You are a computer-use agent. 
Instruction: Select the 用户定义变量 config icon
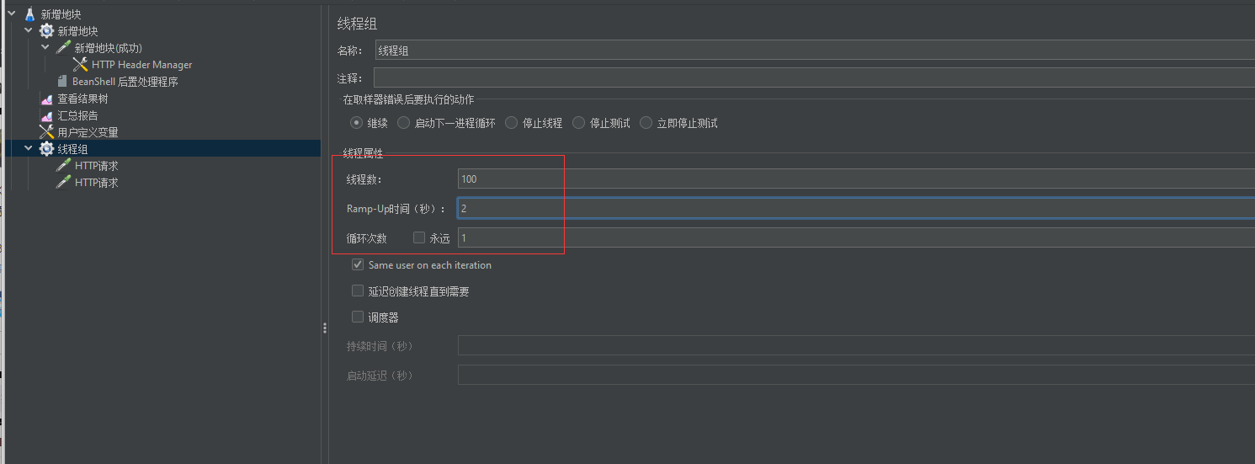(46, 132)
